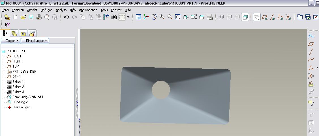Open the View Manager icon

tap(210, 17)
